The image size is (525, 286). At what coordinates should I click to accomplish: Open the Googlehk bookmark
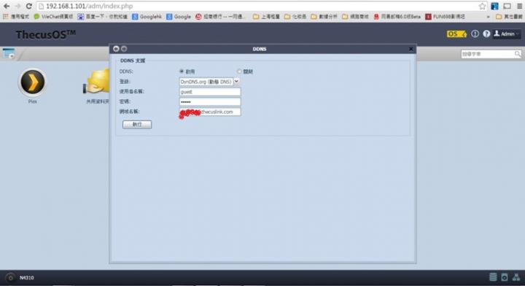(147, 16)
